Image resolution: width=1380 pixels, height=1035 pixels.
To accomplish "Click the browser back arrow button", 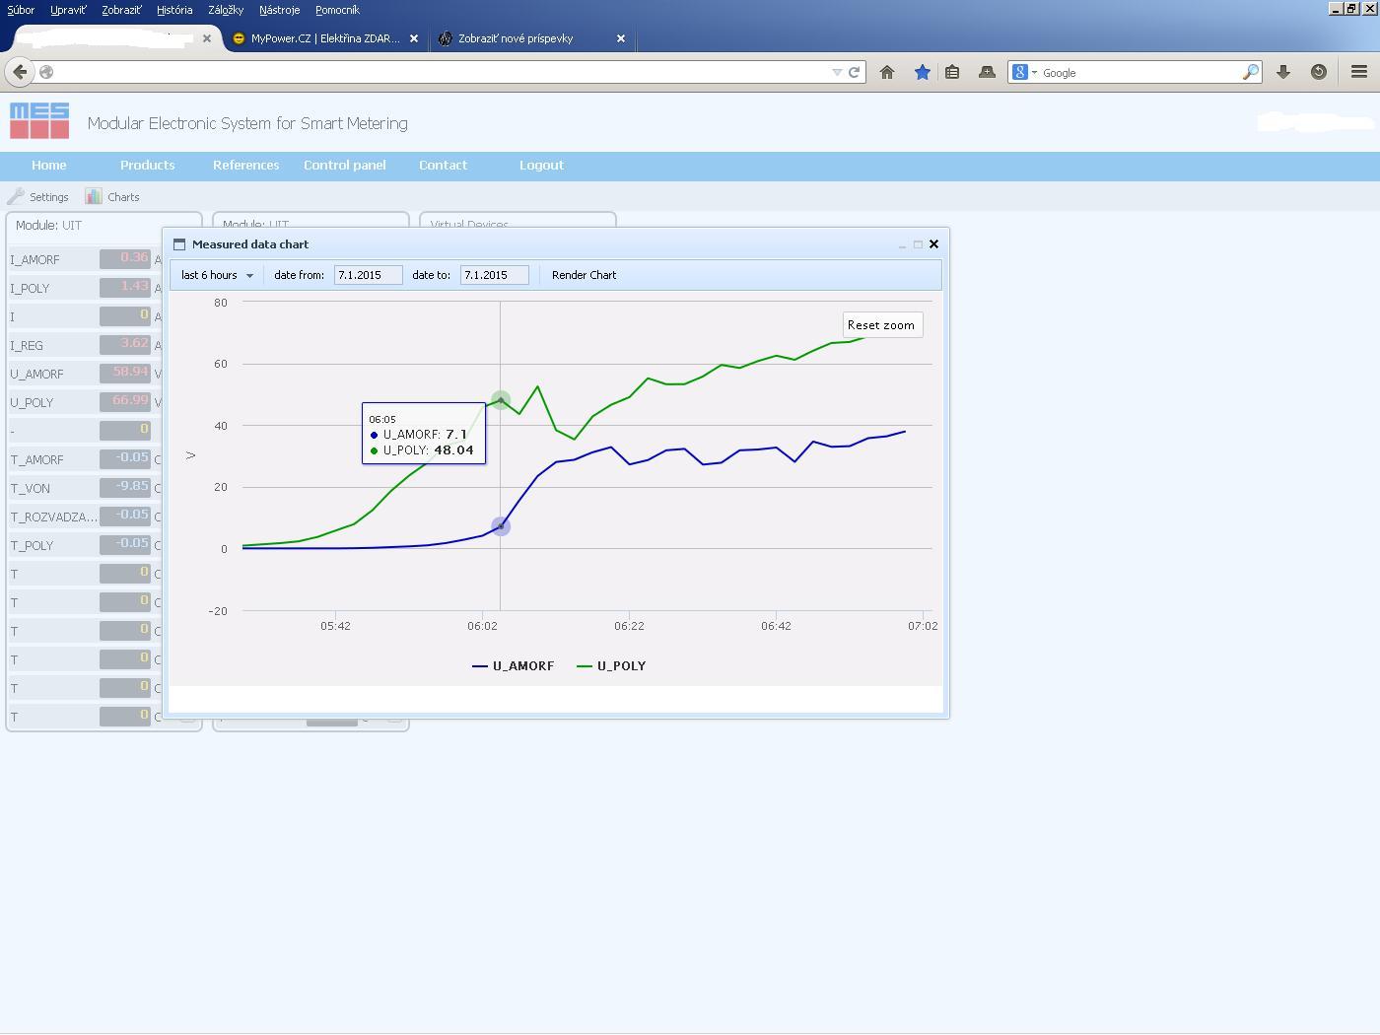I will tap(20, 72).
